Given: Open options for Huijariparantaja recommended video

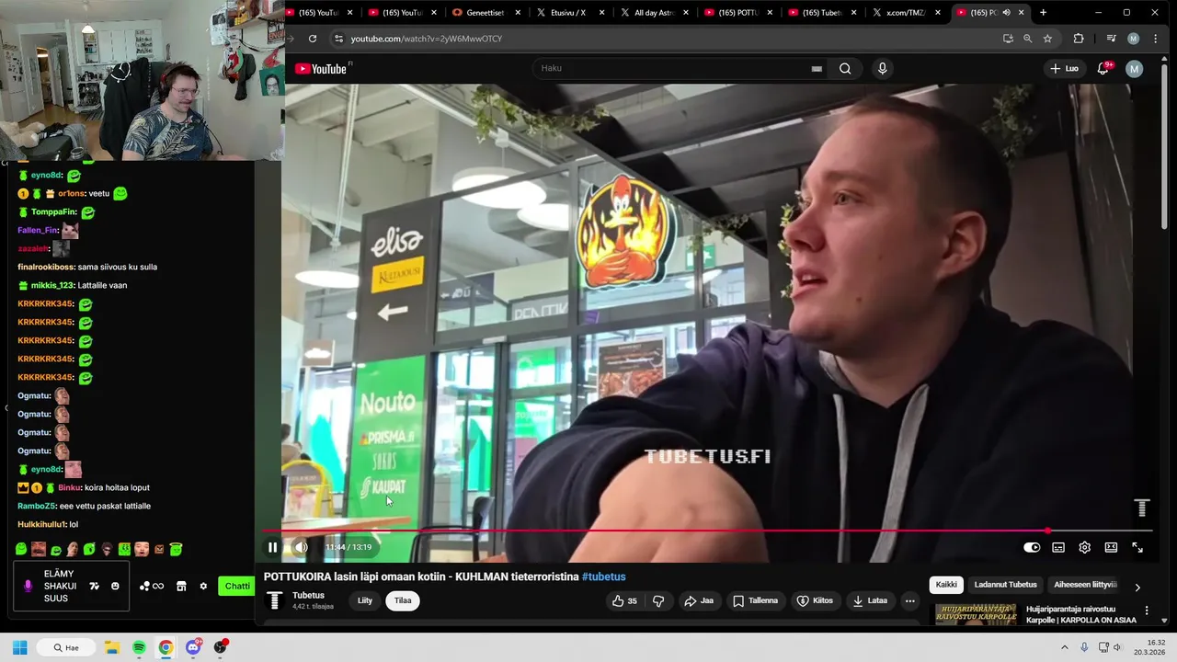Looking at the screenshot, I should pos(1147,611).
